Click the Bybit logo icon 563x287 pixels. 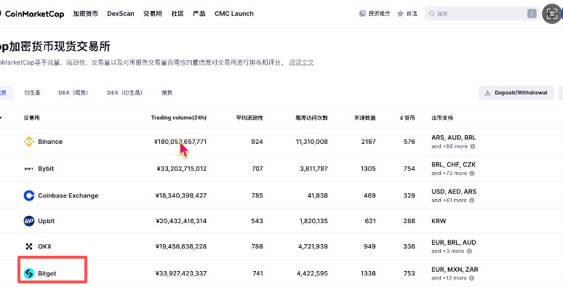[x=28, y=169]
